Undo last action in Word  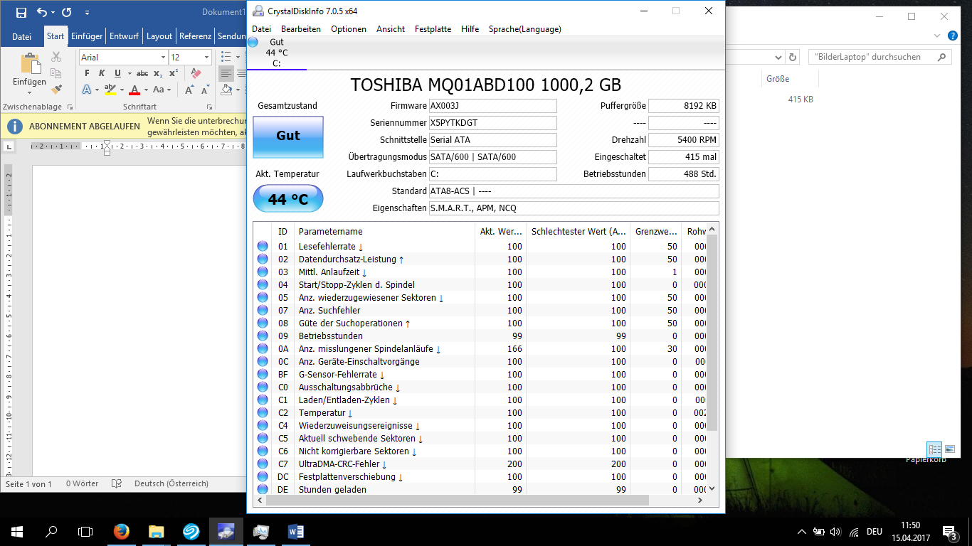41,12
